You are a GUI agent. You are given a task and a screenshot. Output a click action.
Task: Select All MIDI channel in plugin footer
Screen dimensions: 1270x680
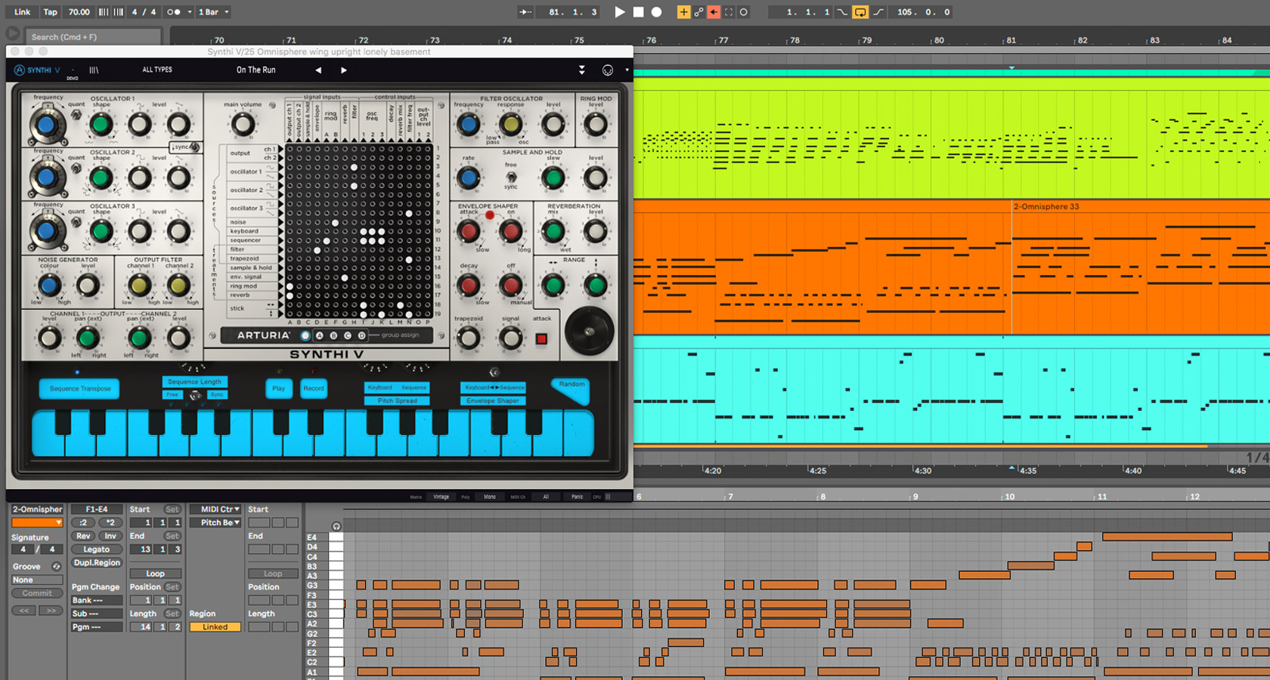pyautogui.click(x=546, y=496)
